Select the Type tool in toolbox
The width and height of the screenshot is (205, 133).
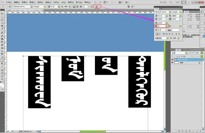tap(2, 60)
